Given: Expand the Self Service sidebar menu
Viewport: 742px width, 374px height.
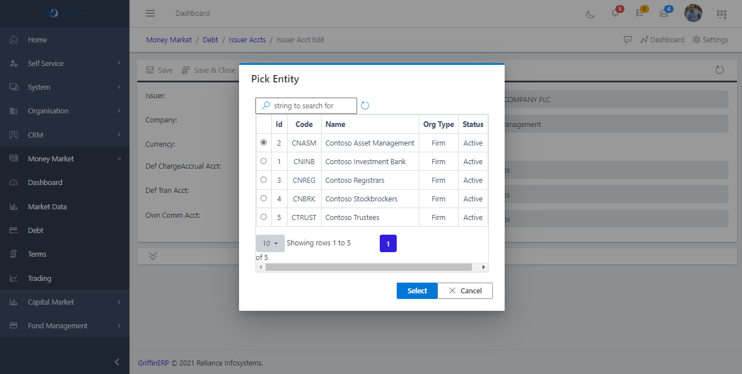Looking at the screenshot, I should 64,64.
